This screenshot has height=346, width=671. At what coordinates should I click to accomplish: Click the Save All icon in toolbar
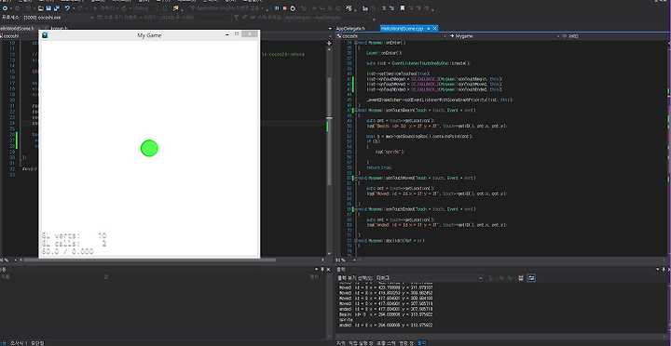(57, 8)
